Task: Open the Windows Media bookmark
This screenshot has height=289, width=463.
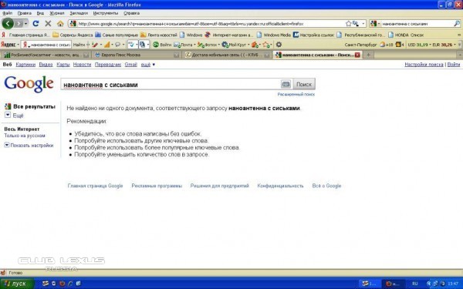Action: (x=274, y=35)
